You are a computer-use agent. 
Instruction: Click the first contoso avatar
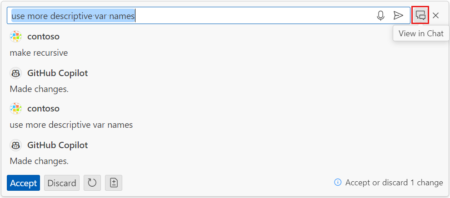(x=16, y=37)
